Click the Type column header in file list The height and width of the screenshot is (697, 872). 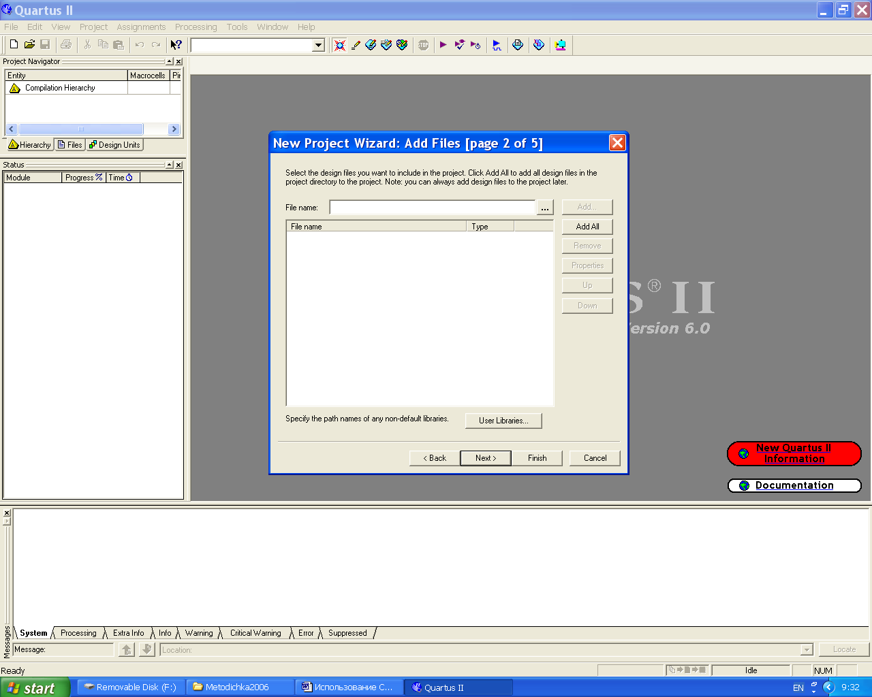pyautogui.click(x=490, y=227)
